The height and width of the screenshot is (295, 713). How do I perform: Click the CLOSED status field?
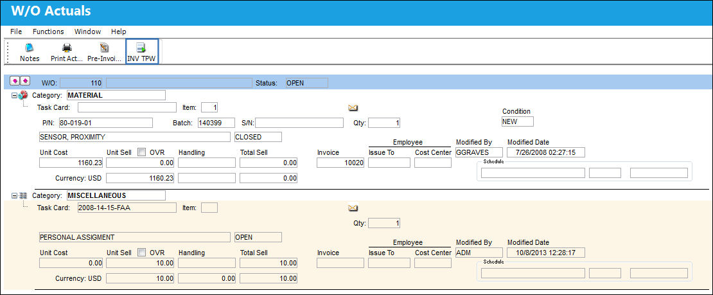(258, 136)
